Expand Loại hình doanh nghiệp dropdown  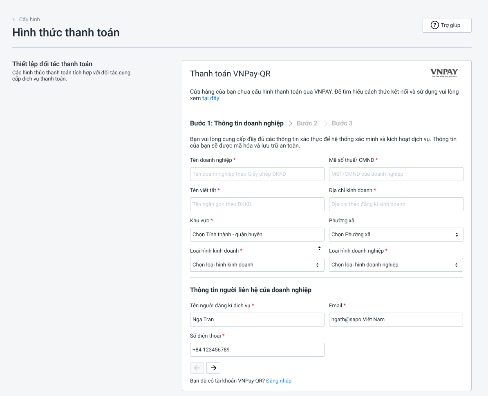click(396, 265)
